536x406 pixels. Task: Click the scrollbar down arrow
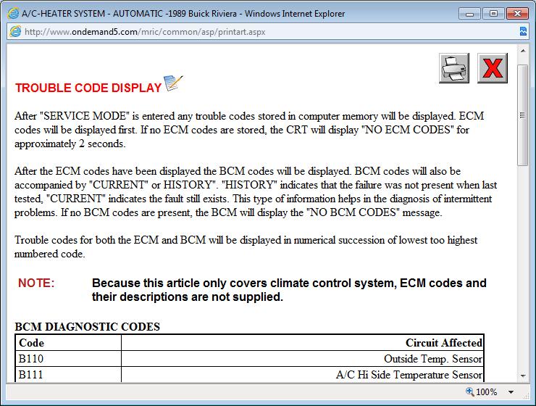[x=523, y=376]
